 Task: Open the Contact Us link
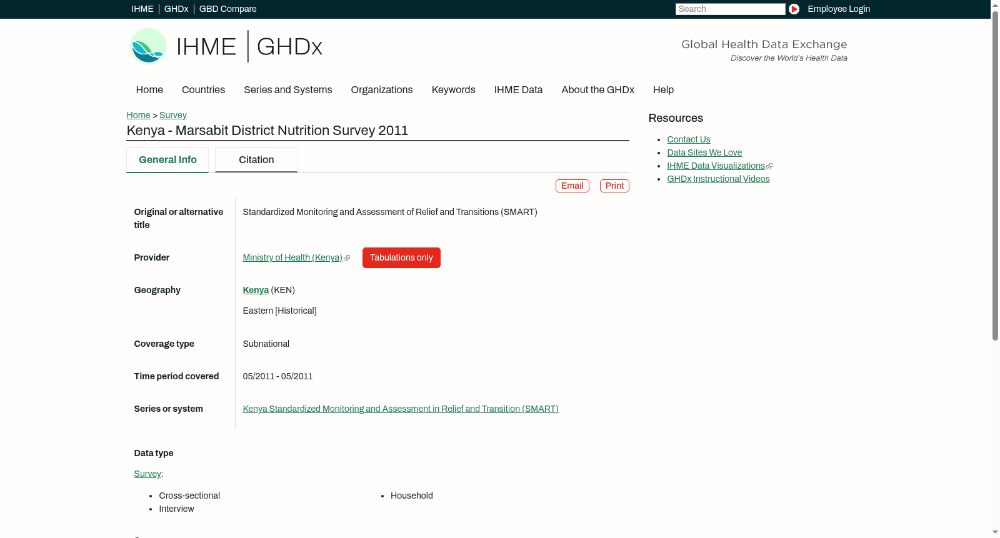pyautogui.click(x=689, y=139)
